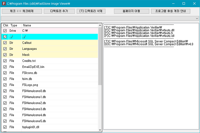Click the [T] SQL Server Compact Edition line
The width and height of the screenshot is (200, 133).
(x=146, y=41)
